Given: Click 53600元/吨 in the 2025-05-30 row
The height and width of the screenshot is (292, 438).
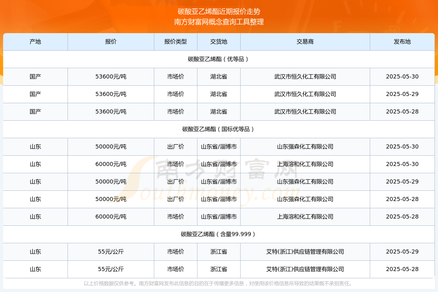Looking at the screenshot, I should tap(111, 77).
